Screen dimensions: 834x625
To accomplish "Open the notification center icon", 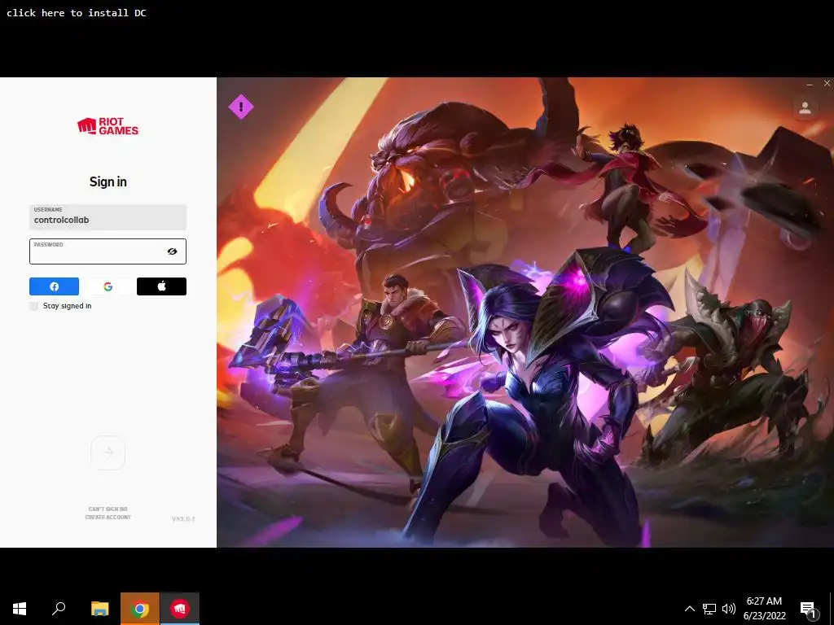I will (809, 610).
